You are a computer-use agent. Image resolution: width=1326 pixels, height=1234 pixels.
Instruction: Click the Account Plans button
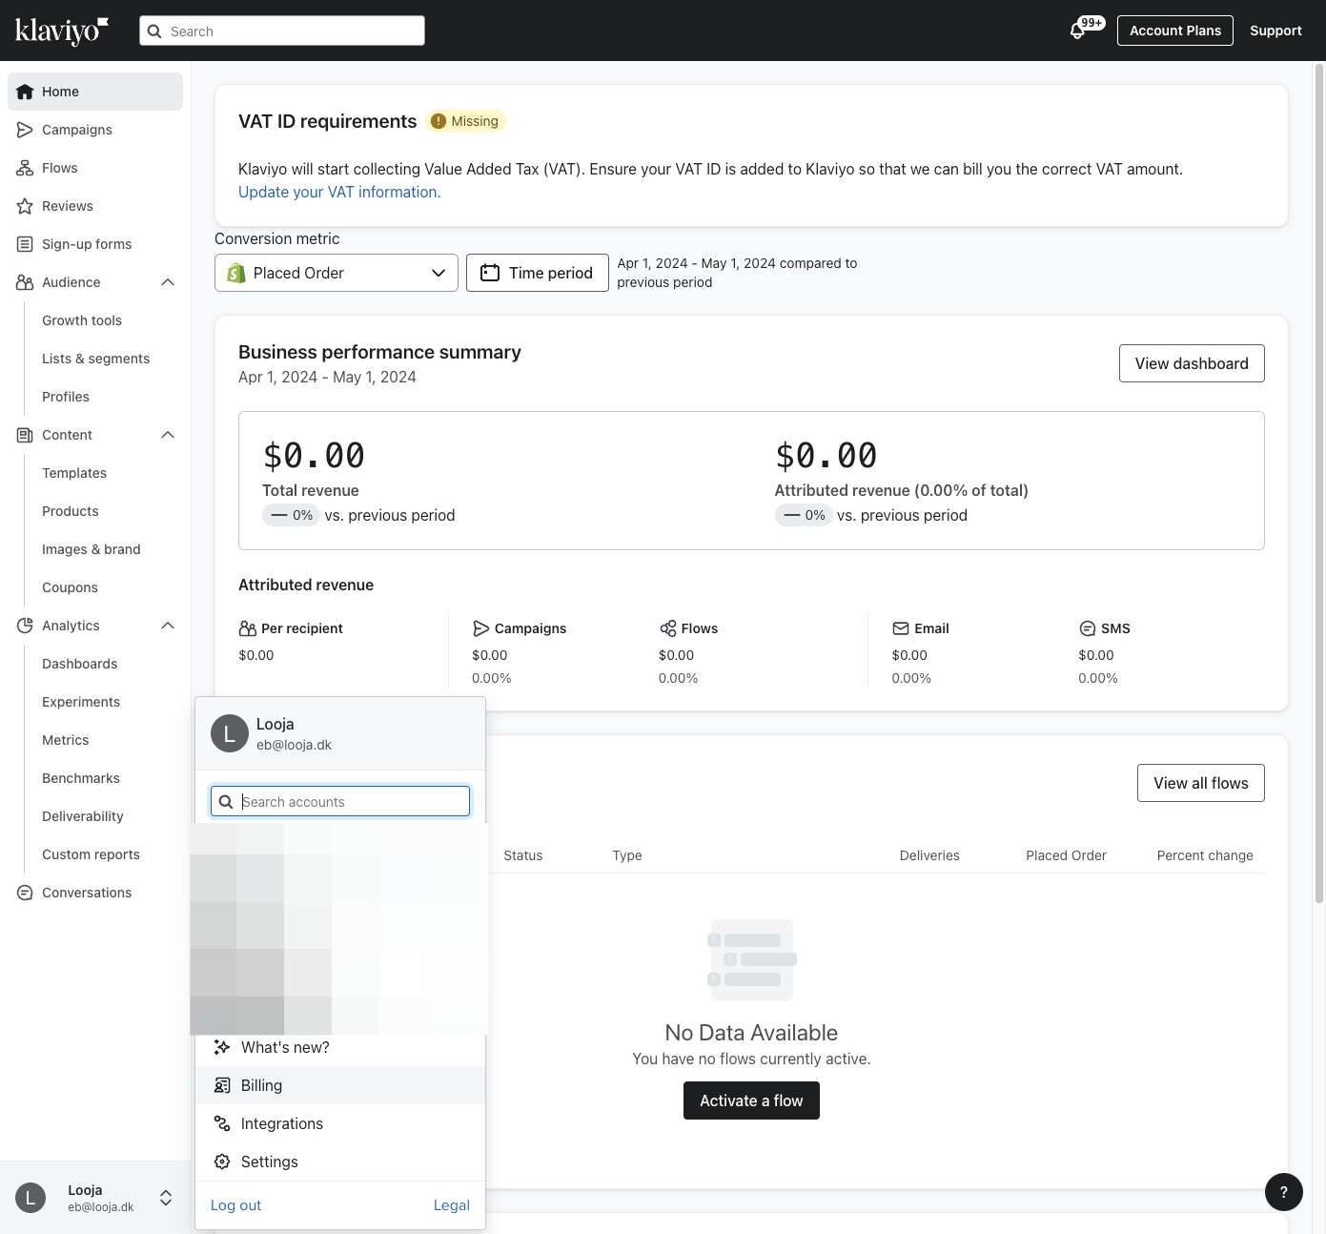click(1175, 31)
